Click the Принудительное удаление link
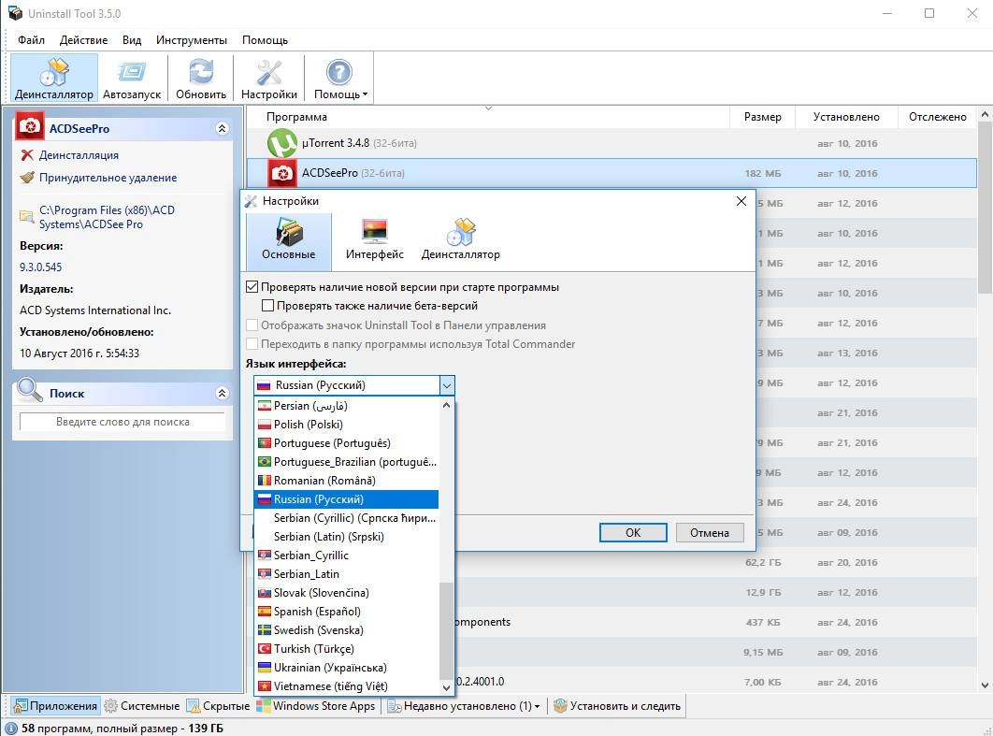The image size is (993, 736). coord(108,178)
